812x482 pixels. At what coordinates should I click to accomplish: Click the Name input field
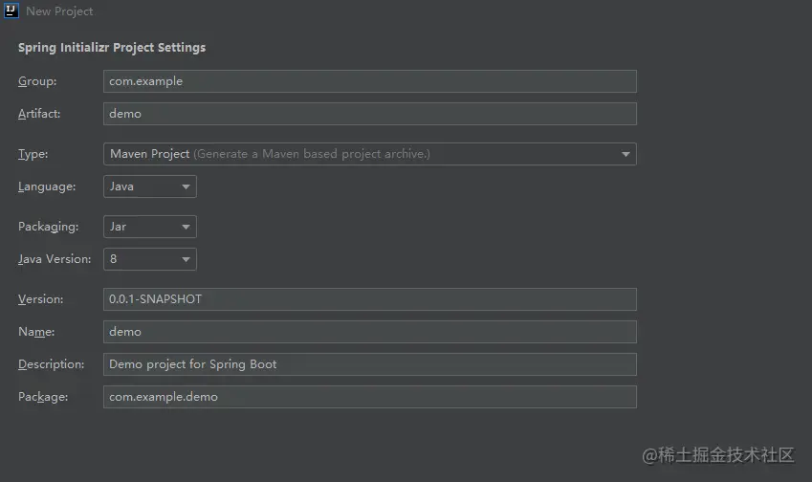click(x=370, y=332)
